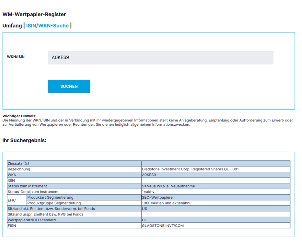This screenshot has height=243, width=302.
Task: Click the Wichtiger Hinweis heading
Action: 19,116
